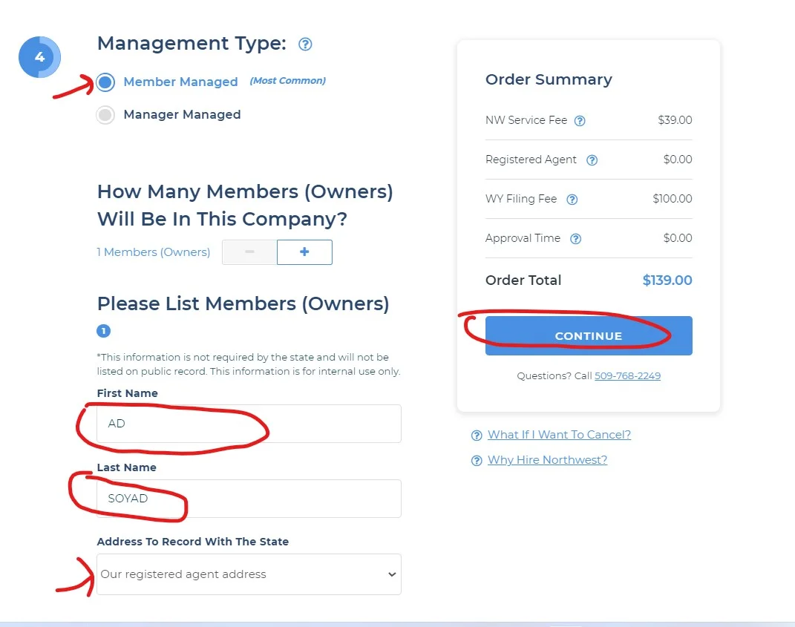Image resolution: width=795 pixels, height=627 pixels.
Task: Click help icon beside Management Type heading
Action: click(x=305, y=45)
